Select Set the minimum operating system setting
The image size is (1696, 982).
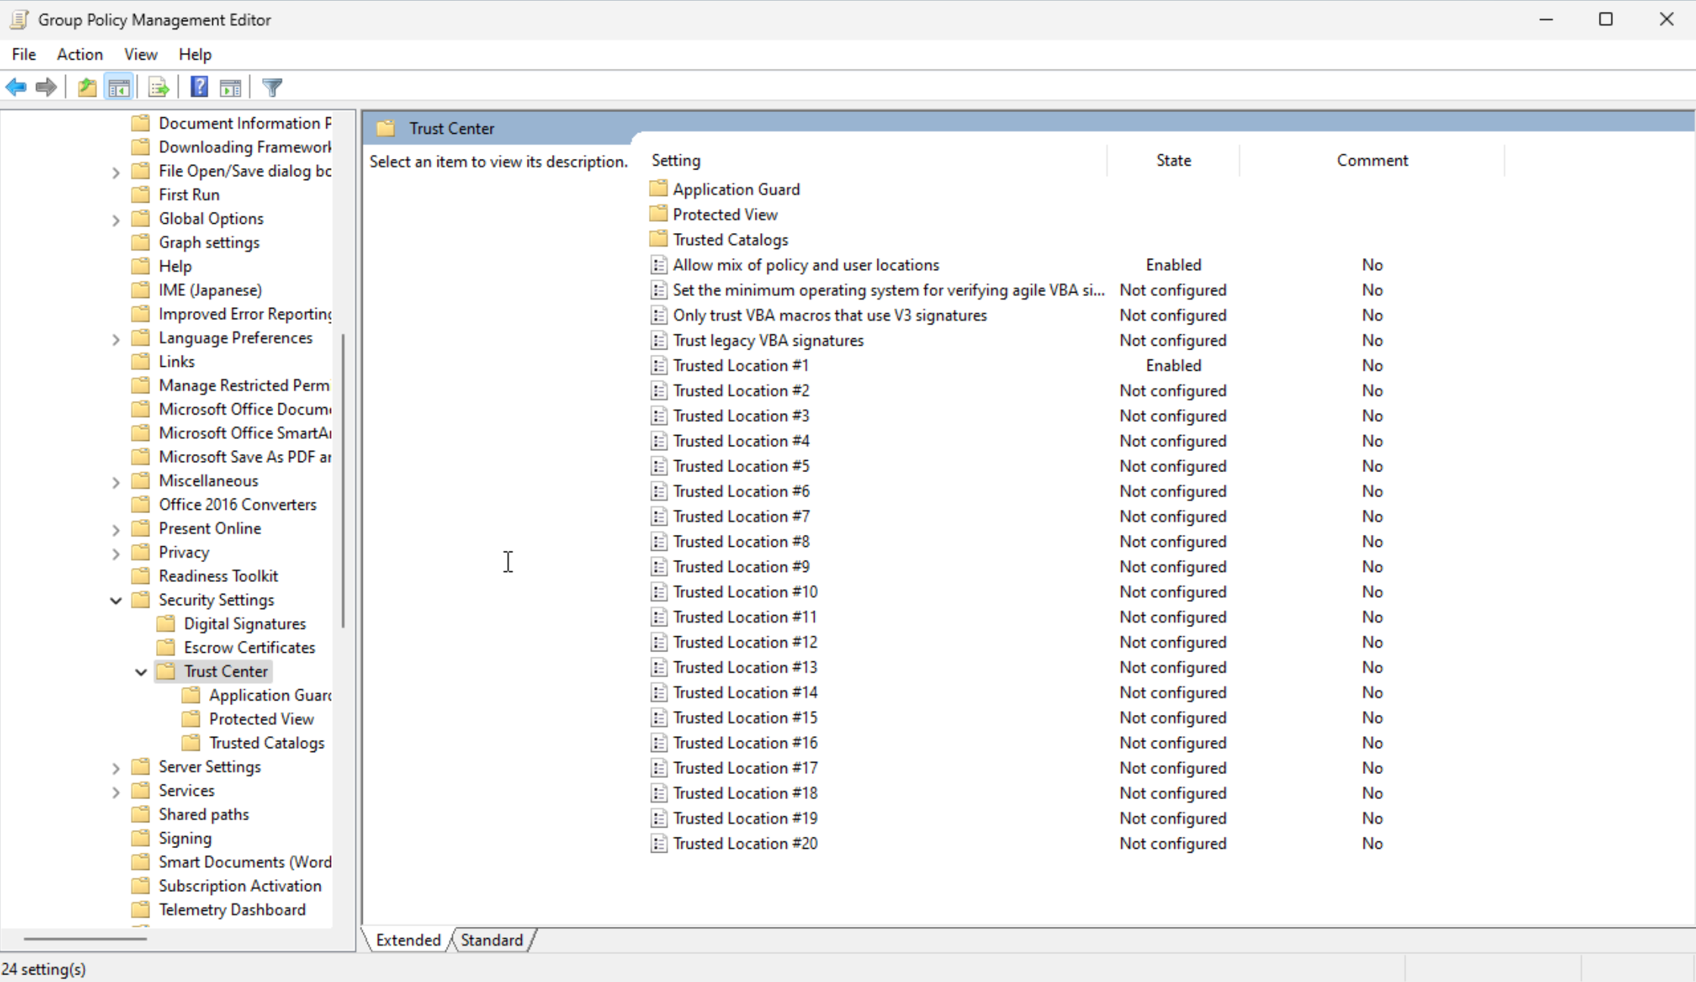tap(889, 290)
